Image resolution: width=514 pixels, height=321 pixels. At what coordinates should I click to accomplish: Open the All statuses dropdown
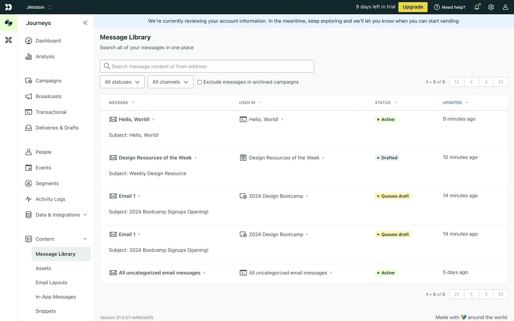click(122, 82)
